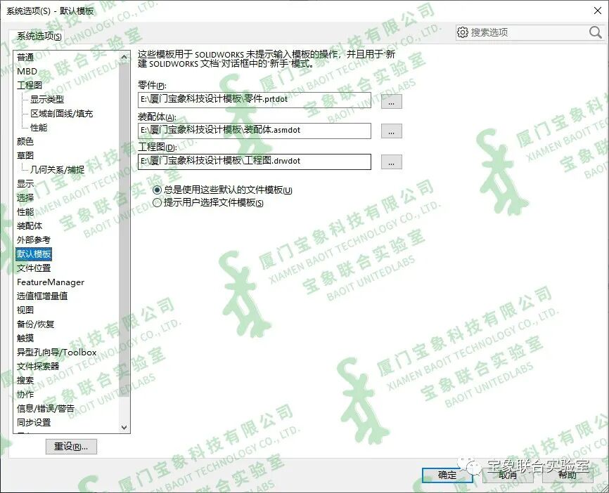The height and width of the screenshot is (493, 609).
Task: Select 选择 in the options tree
Action: (x=25, y=198)
